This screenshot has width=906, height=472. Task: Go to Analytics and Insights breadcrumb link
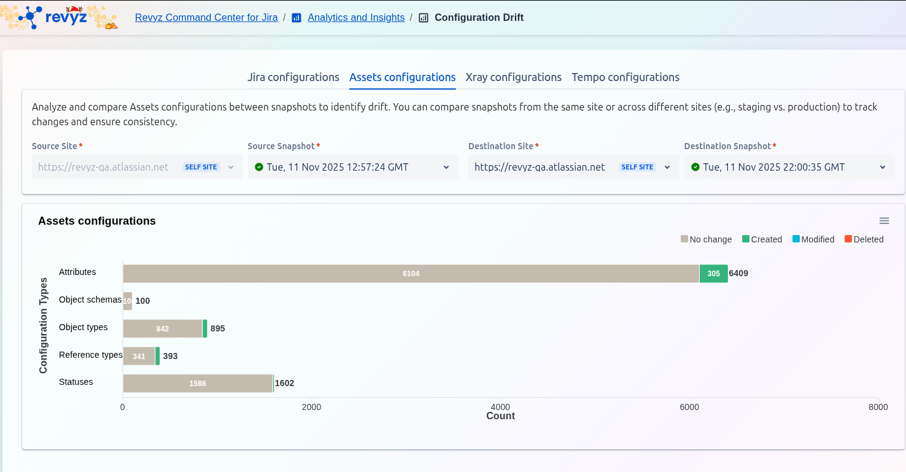pyautogui.click(x=356, y=18)
